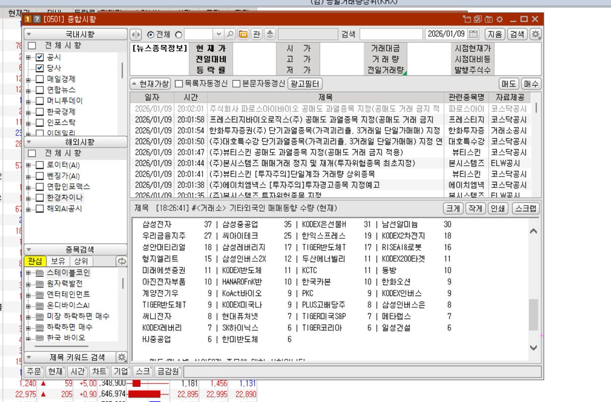Viewport: 611px width, 402px height.
Task: Click the article scrollbar down arrow
Action: [533, 348]
